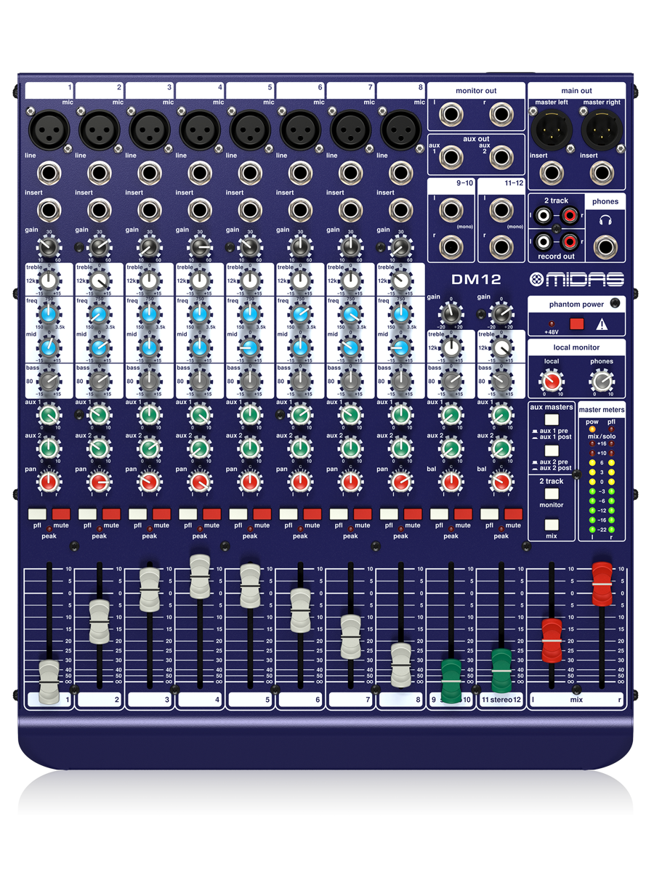Select insert jack under master right
The height and width of the screenshot is (872, 654).
pos(602,173)
